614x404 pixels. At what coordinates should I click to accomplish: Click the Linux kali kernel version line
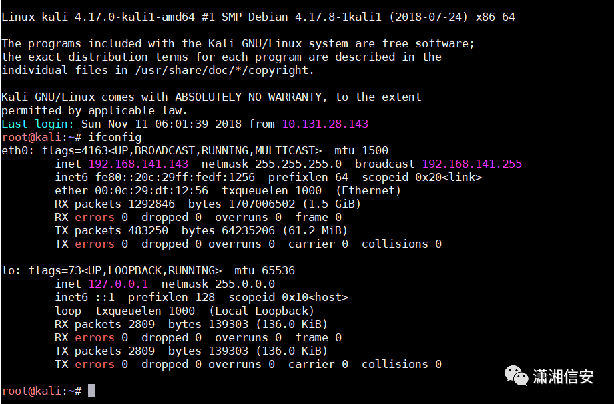[258, 17]
